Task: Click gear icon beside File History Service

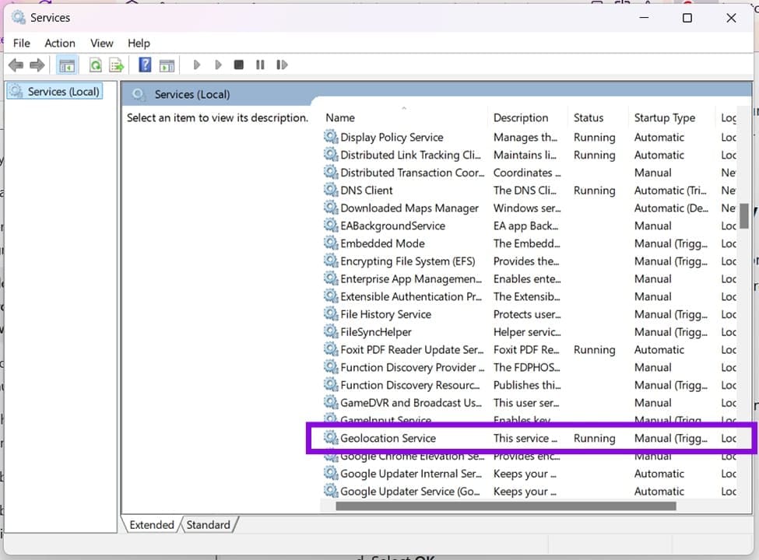Action: [x=331, y=314]
